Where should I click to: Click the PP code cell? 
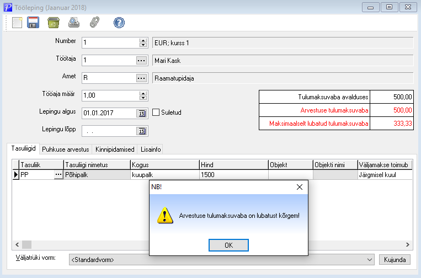(37, 175)
